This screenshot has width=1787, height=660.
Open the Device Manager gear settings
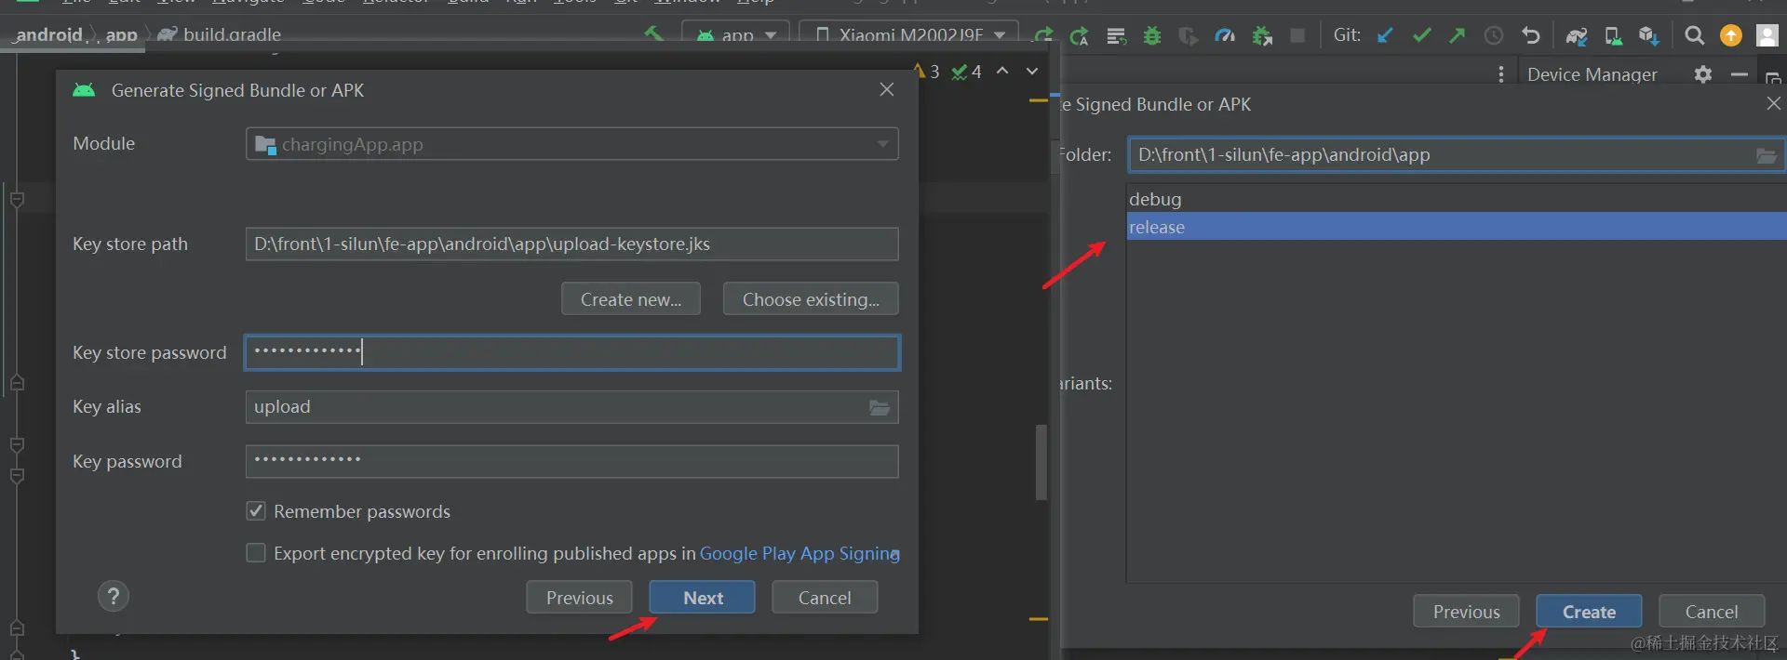point(1702,74)
